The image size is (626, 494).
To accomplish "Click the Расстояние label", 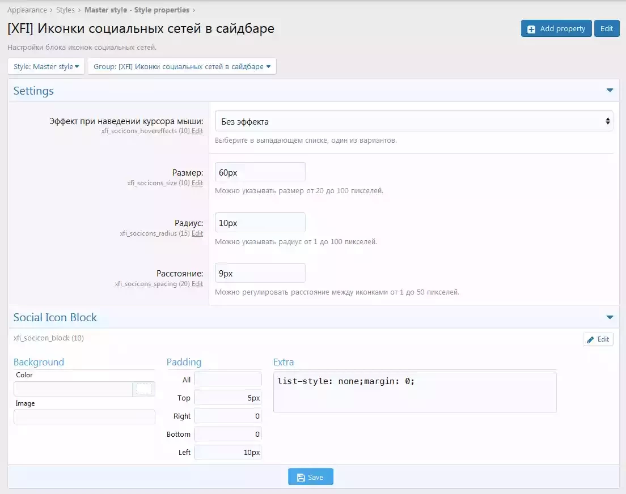I will [180, 273].
